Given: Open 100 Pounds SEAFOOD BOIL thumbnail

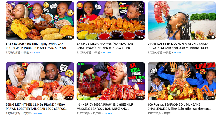Looking at the screenshot, I should point(181,81).
